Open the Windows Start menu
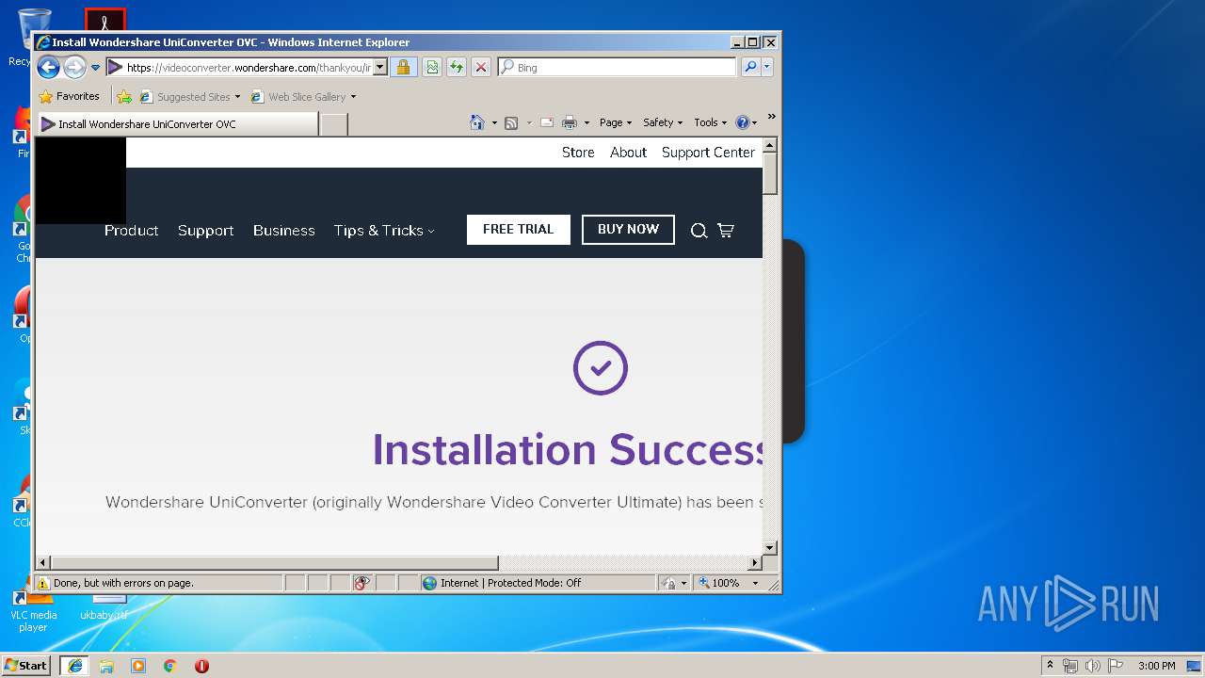Image resolution: width=1205 pixels, height=678 pixels. coord(25,665)
